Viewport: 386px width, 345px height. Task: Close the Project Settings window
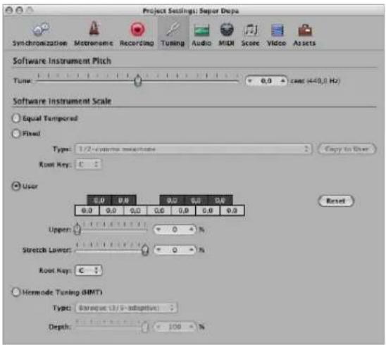(9, 10)
